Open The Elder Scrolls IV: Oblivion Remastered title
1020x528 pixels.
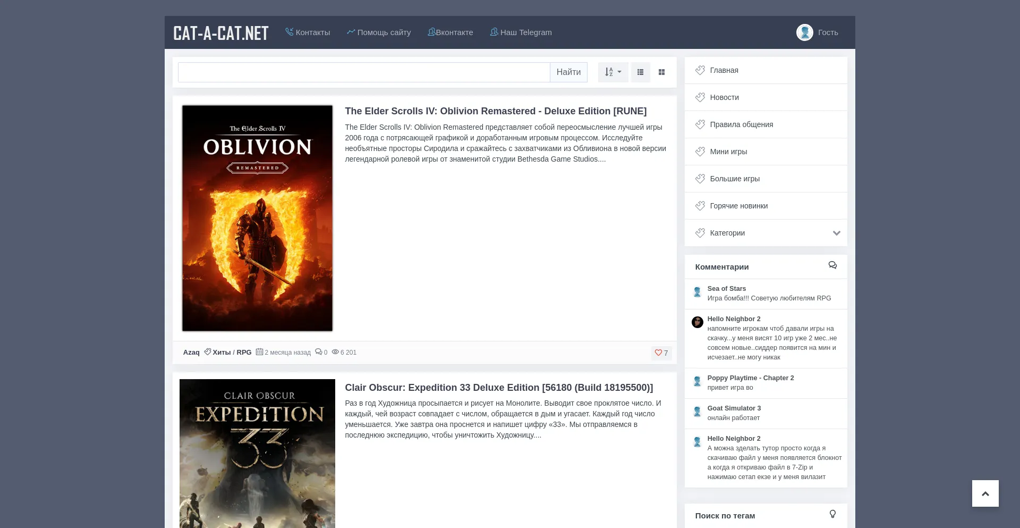click(x=496, y=111)
